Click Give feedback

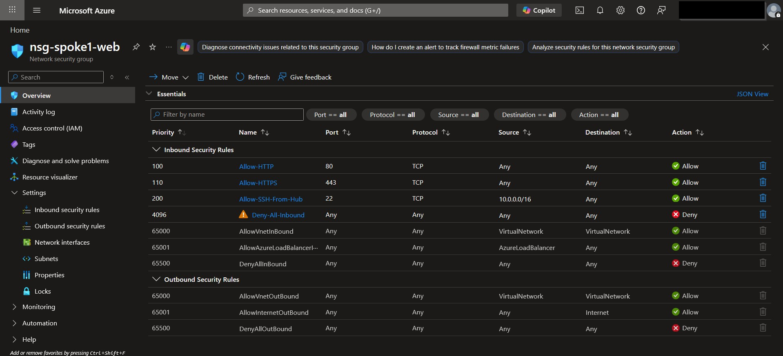(305, 77)
